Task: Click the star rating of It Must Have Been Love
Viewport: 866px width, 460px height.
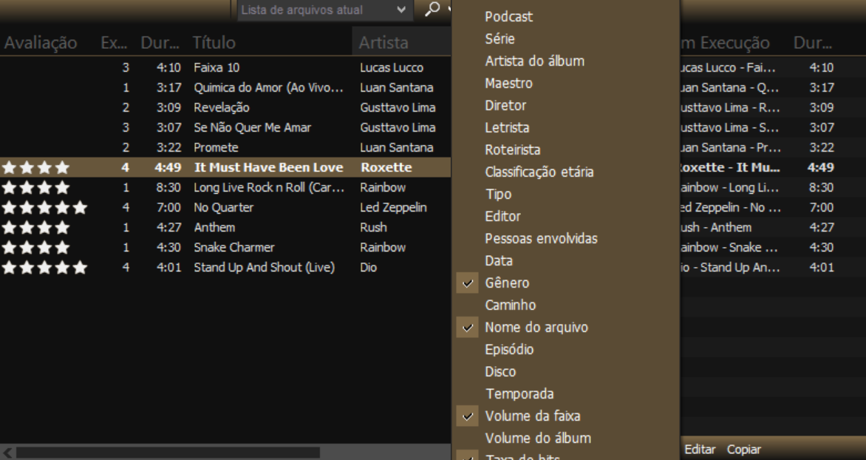Action: [x=36, y=168]
